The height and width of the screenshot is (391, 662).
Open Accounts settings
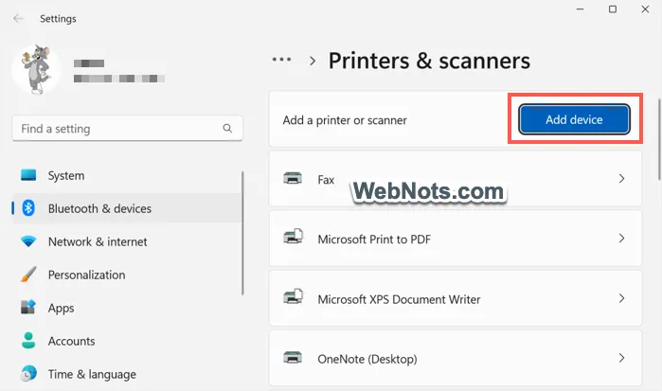pos(127,341)
